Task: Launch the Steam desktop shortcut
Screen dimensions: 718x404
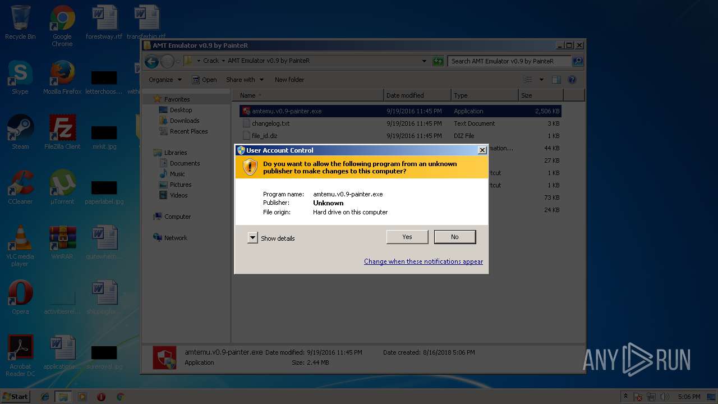Action: coord(20,132)
